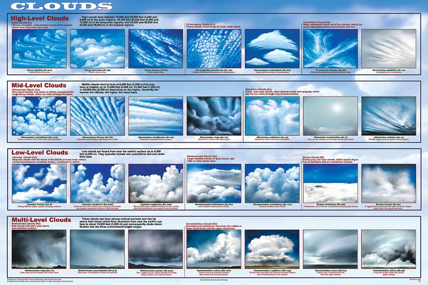The width and height of the screenshot is (428, 285).
Task: Select the Nimbostratus virga rain image
Action: [39, 249]
